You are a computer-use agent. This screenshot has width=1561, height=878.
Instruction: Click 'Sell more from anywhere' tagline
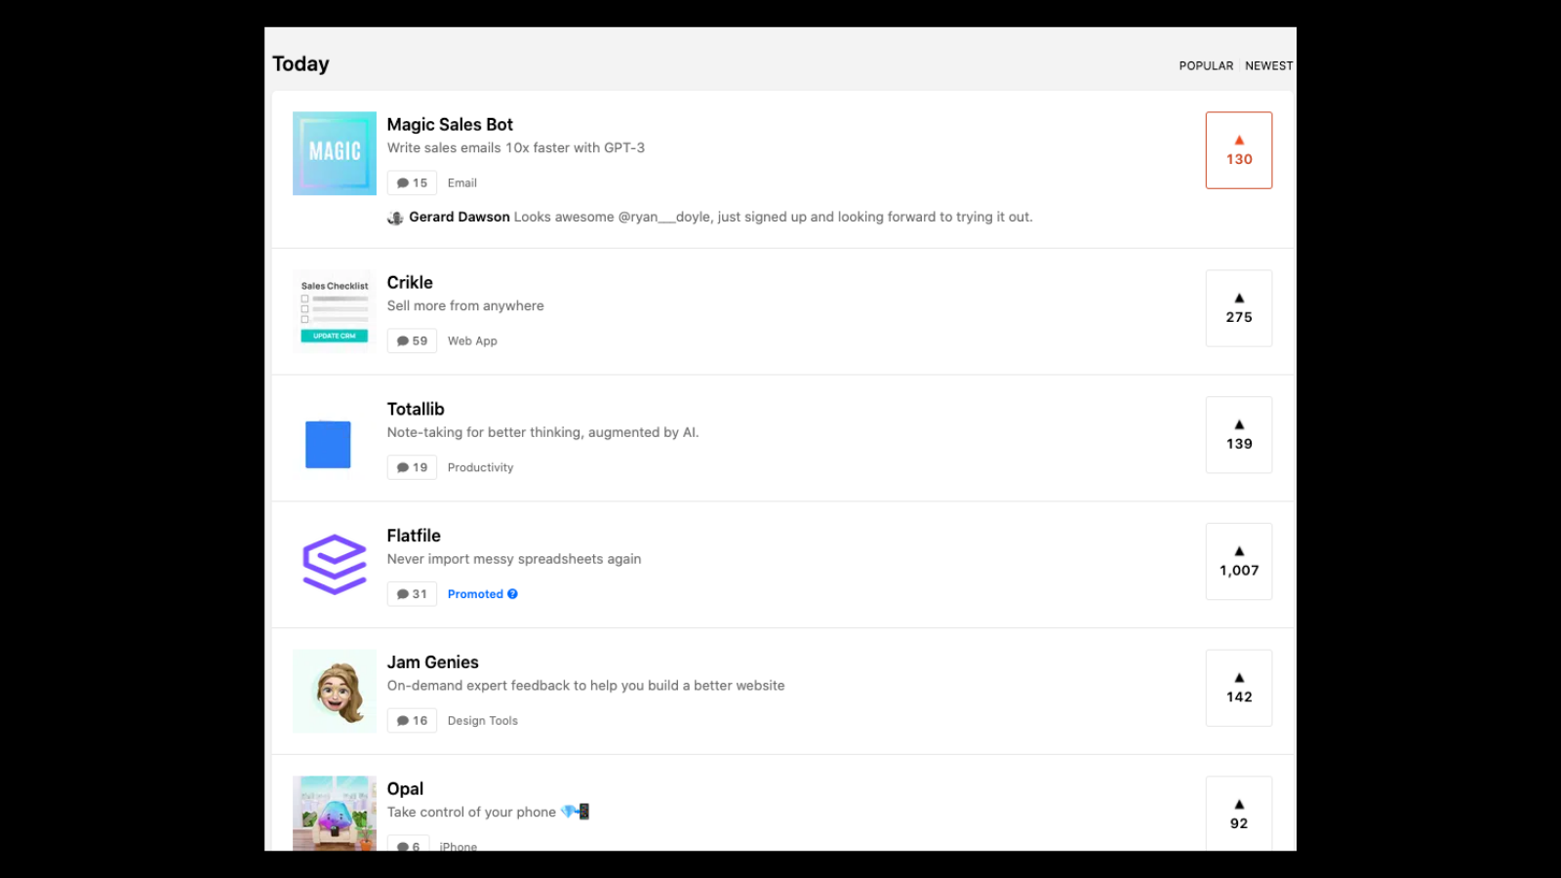click(465, 306)
